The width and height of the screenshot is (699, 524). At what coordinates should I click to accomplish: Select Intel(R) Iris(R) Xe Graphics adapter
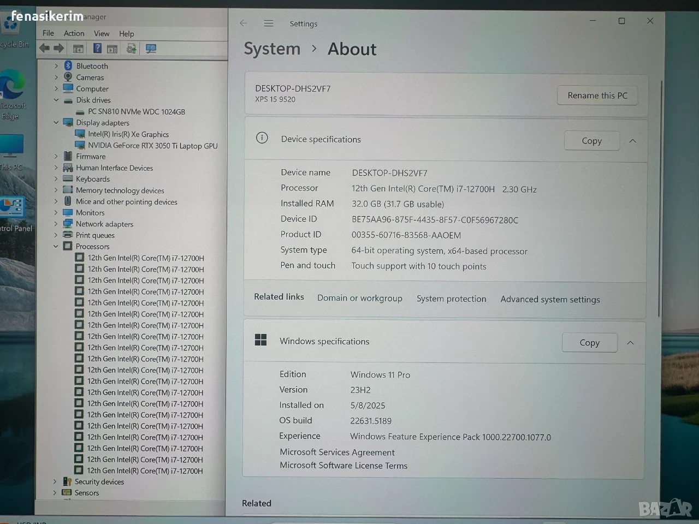(128, 134)
